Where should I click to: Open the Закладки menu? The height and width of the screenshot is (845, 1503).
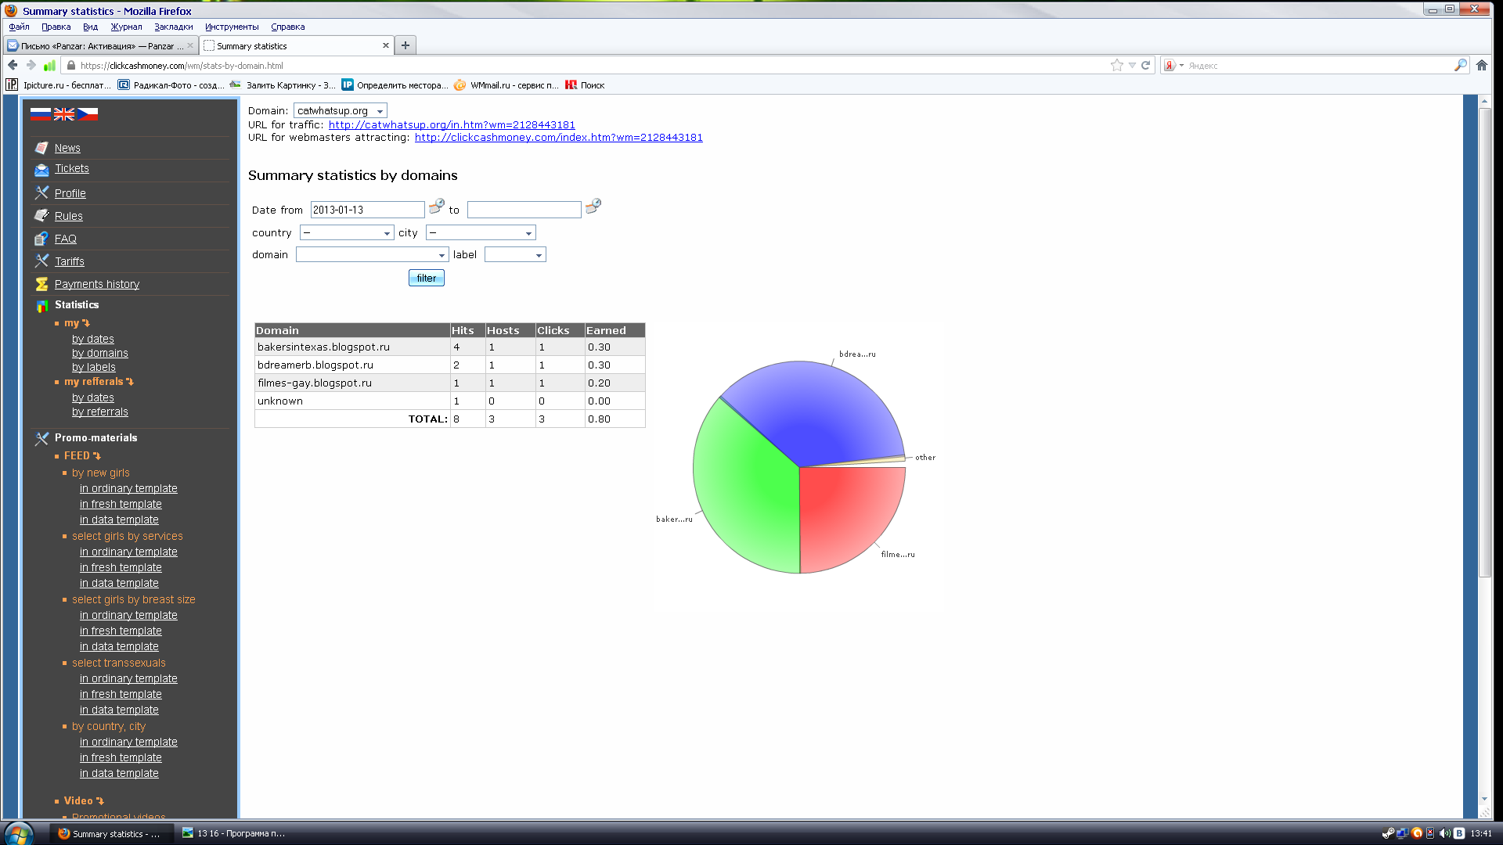click(173, 27)
